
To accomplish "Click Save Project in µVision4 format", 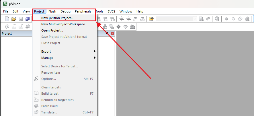I will click(65, 37).
